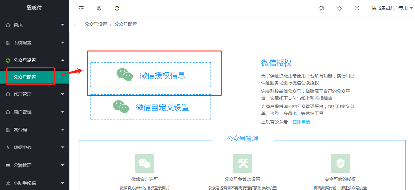Click the icon beside 聚合码
Viewport: 415px width, 190px height.
coord(8,130)
